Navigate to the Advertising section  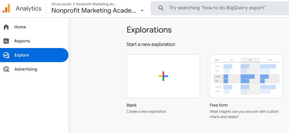click(x=26, y=69)
